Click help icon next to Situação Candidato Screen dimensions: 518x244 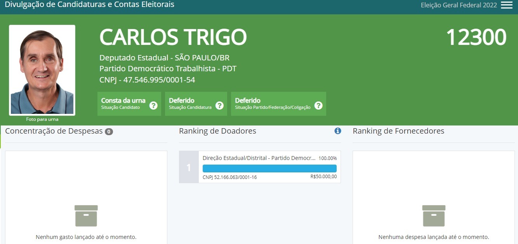[x=153, y=105]
